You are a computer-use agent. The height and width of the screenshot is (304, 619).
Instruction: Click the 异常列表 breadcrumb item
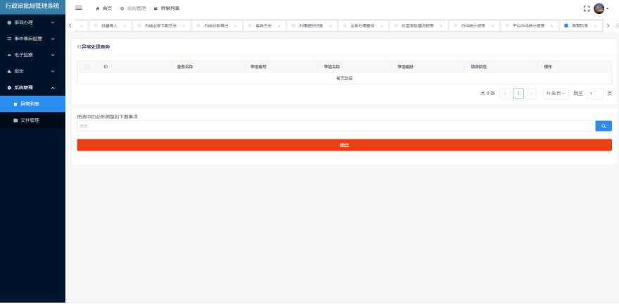click(x=167, y=8)
